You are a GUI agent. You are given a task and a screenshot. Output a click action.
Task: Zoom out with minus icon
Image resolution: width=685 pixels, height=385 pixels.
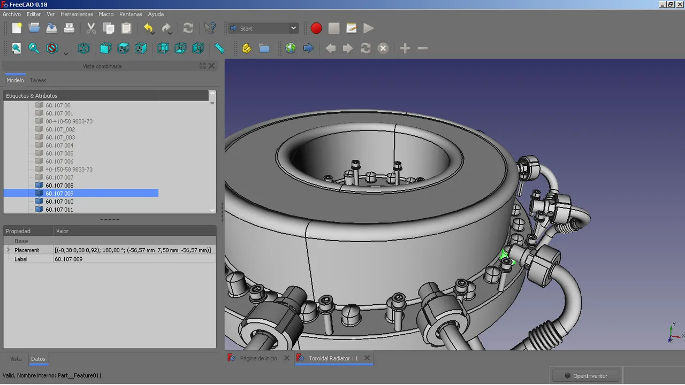click(x=423, y=48)
